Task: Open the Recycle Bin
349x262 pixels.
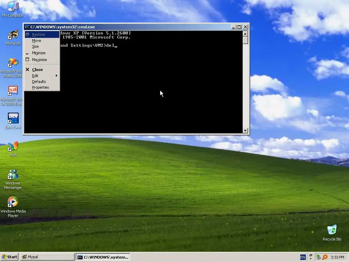Action: tap(332, 233)
